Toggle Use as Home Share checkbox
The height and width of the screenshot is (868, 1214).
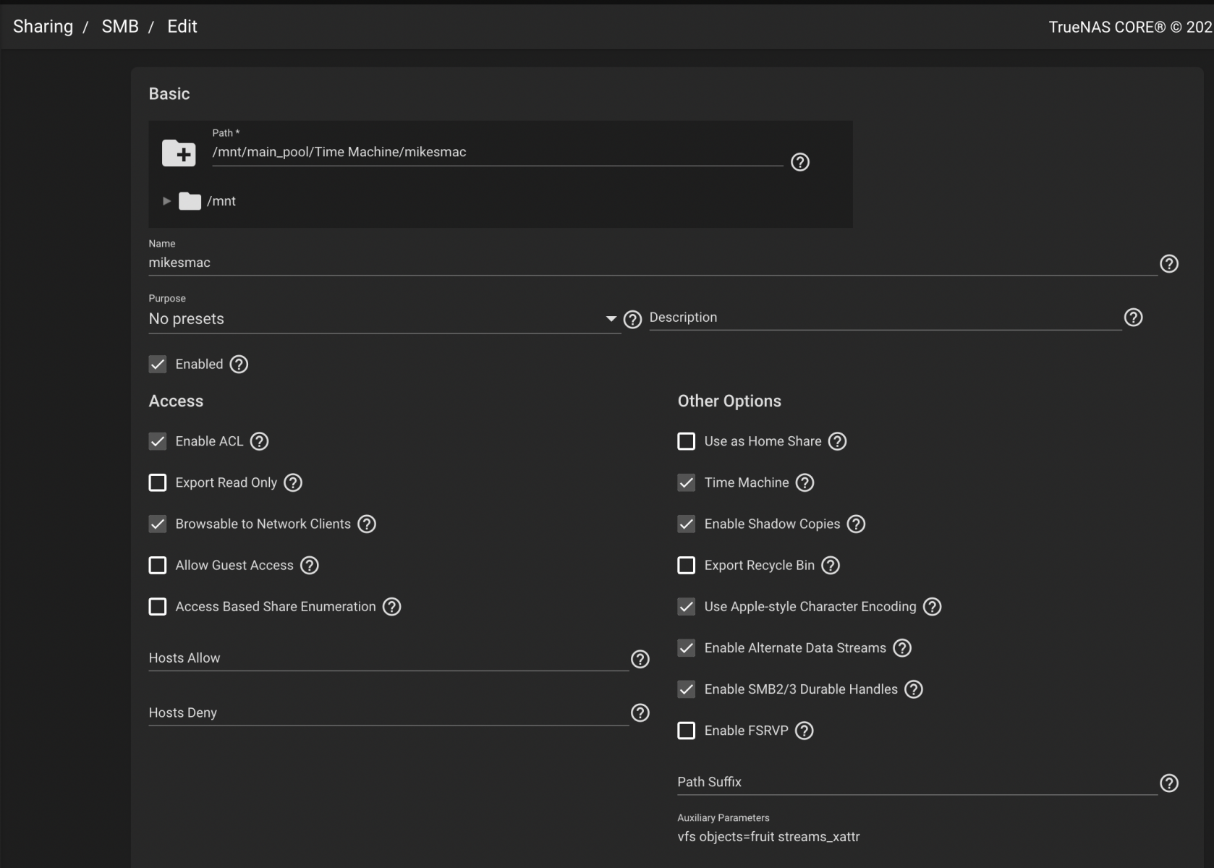686,441
